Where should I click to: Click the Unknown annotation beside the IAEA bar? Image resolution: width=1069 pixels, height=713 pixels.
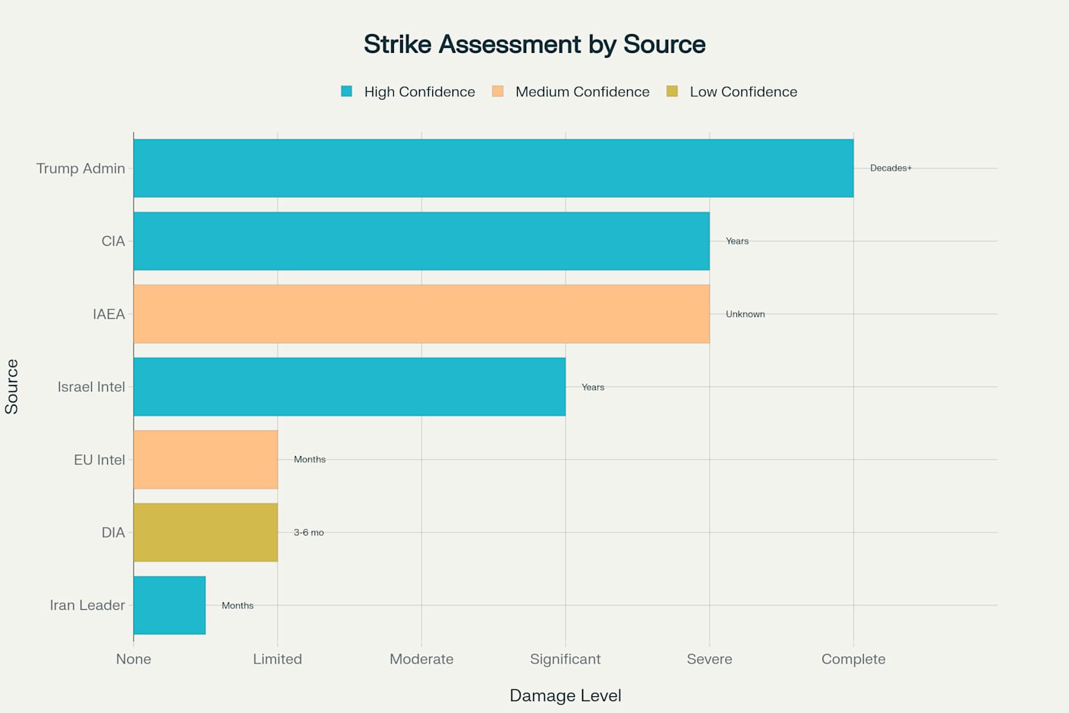pos(745,314)
